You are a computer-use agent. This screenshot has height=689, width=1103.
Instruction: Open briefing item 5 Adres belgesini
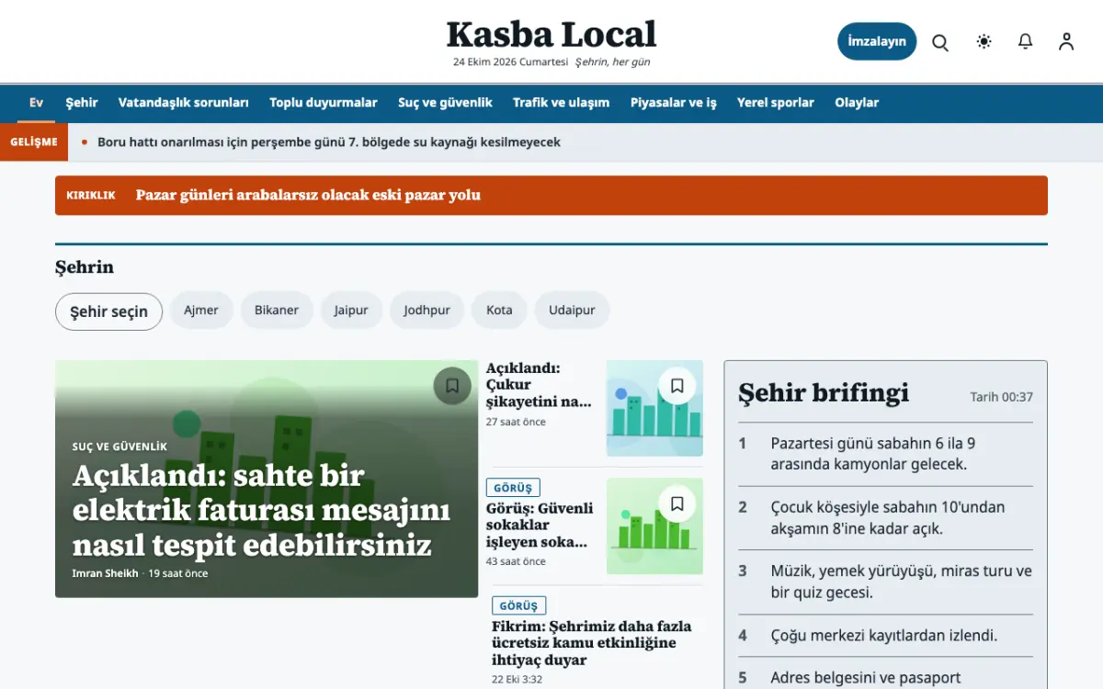[886, 678]
